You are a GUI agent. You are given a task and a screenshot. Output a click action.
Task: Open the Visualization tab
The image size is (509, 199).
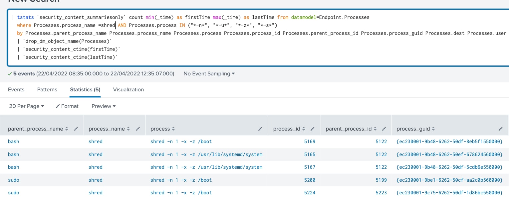pos(128,90)
